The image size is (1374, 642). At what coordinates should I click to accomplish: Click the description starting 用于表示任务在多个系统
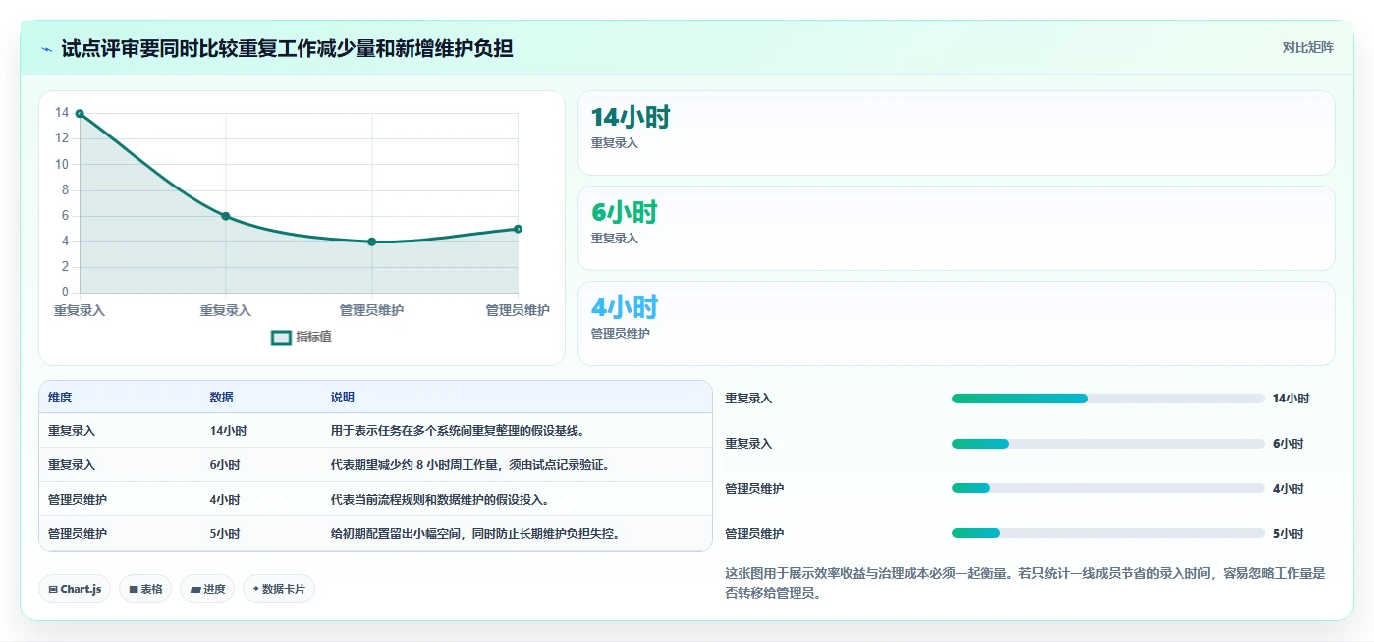459,431
